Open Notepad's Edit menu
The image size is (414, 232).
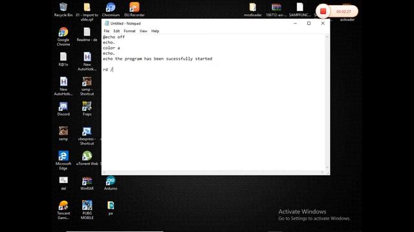pos(116,31)
